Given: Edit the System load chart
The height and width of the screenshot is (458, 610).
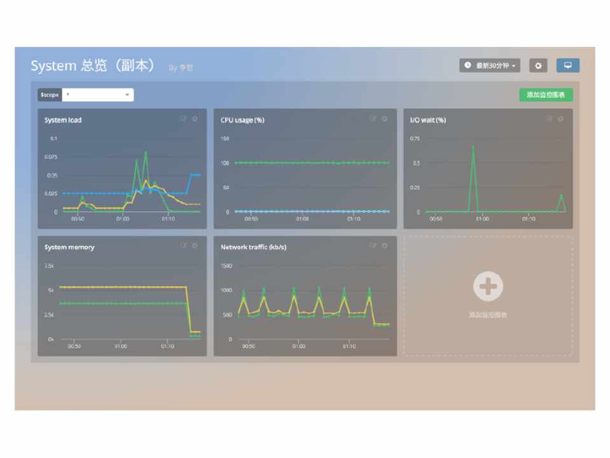Looking at the screenshot, I should 183,119.
